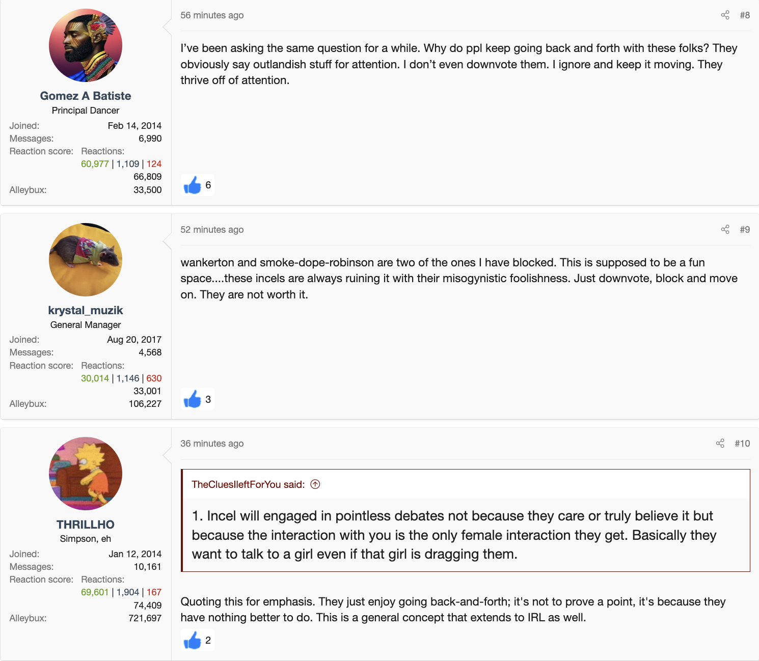Open Gomez A Batiste's avatar image
The width and height of the screenshot is (759, 661).
86,45
